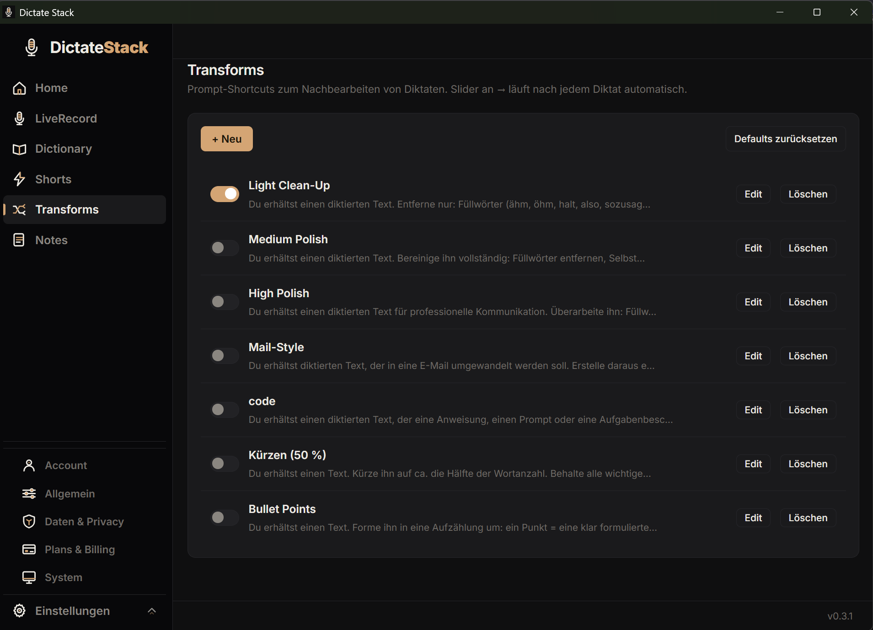873x630 pixels.
Task: Click Löschen for the code transform
Action: 808,410
